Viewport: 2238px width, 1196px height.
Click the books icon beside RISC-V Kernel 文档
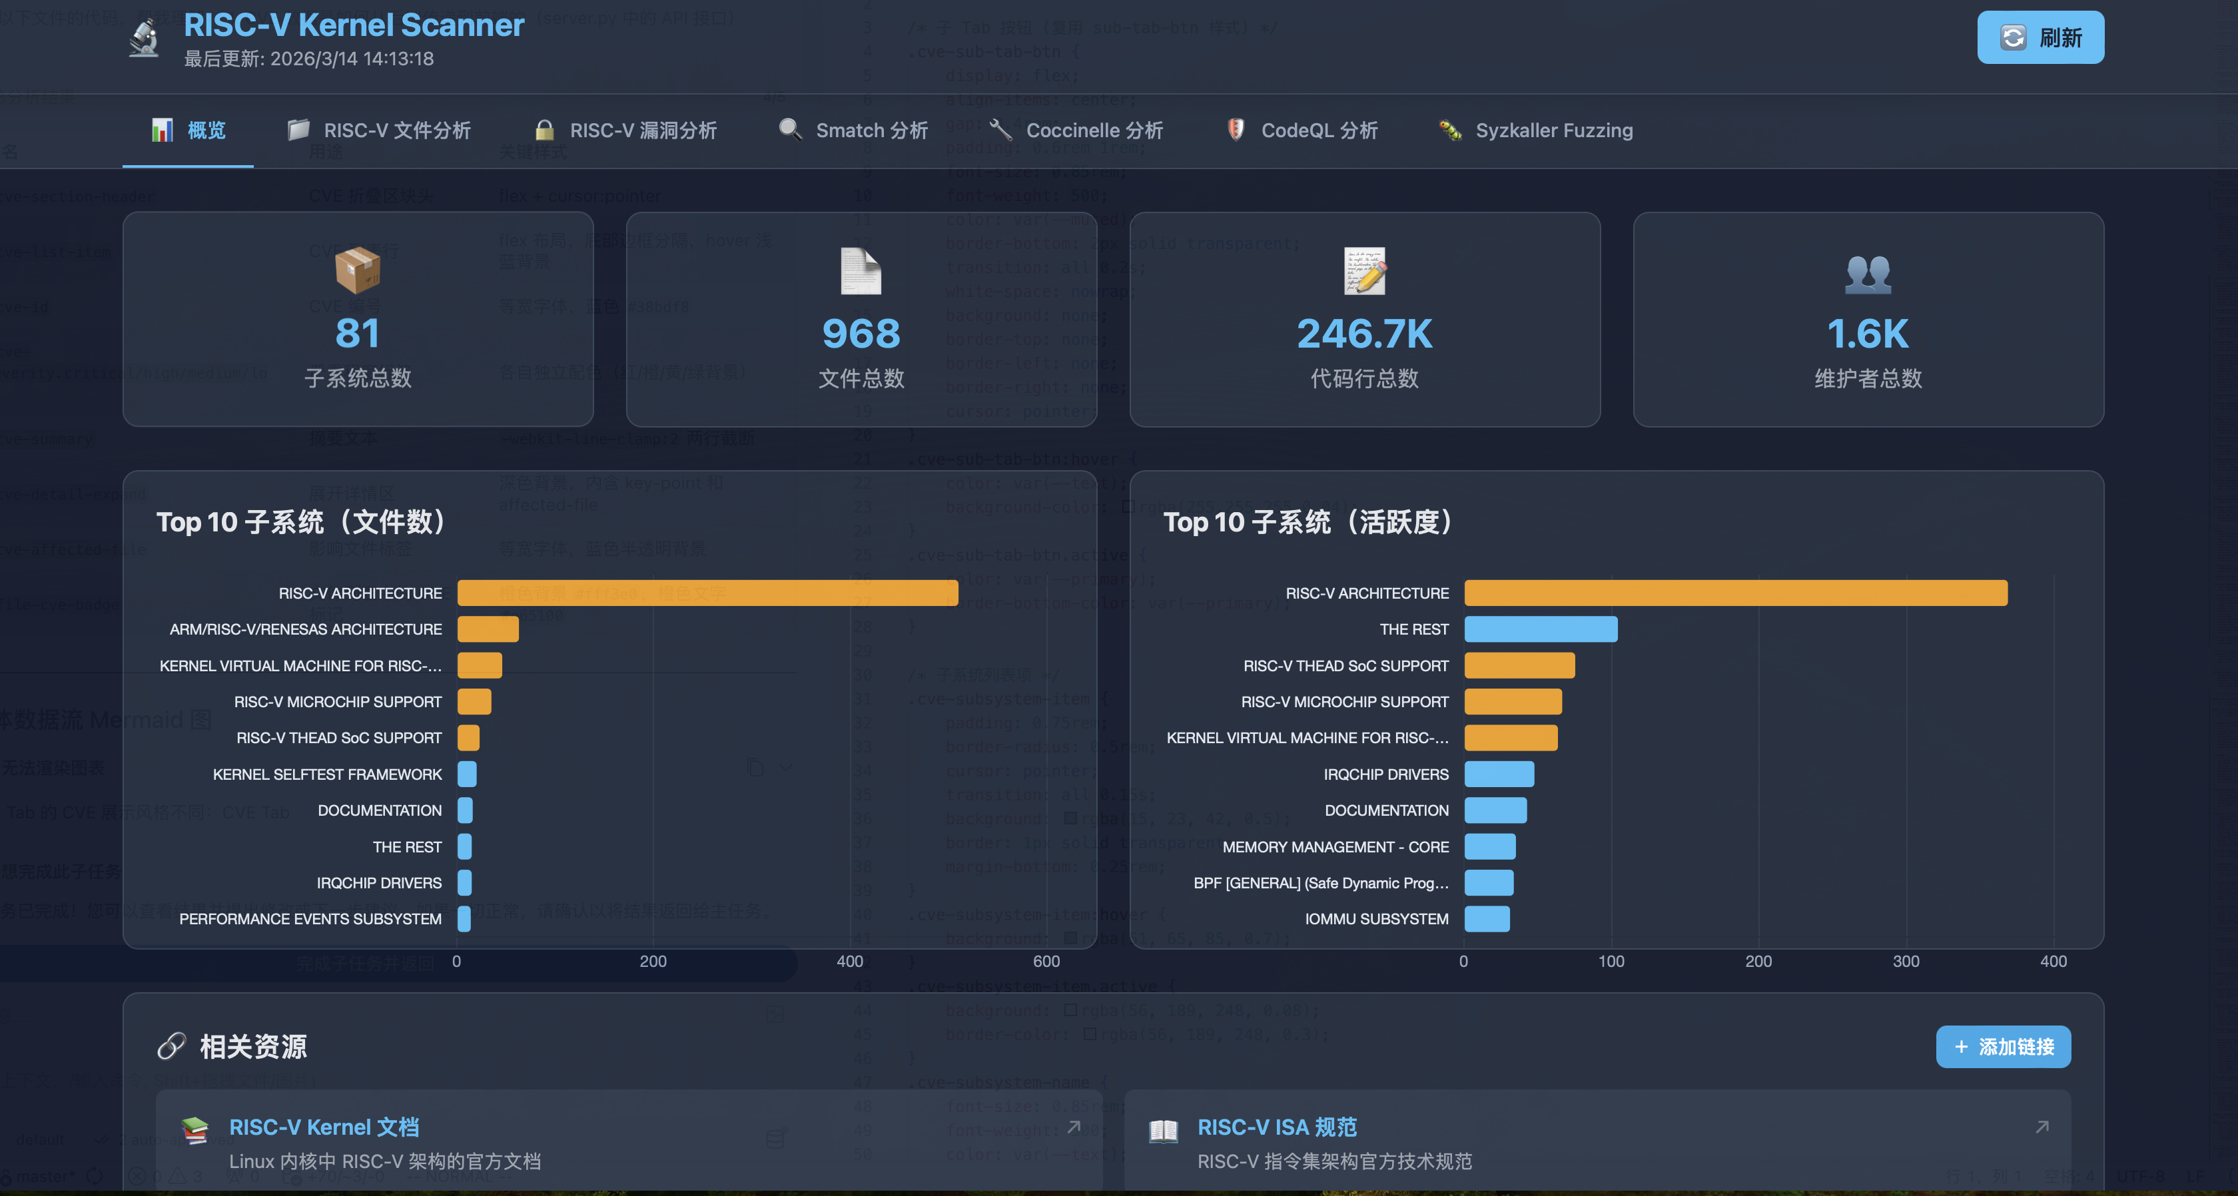pos(194,1130)
